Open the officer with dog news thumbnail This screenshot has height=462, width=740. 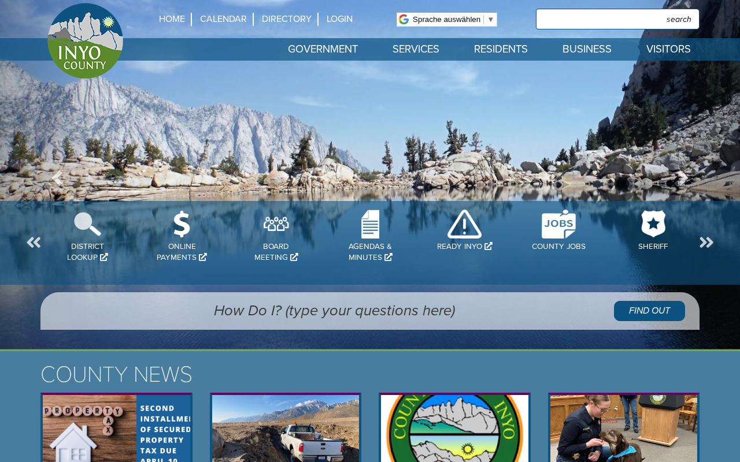624,428
